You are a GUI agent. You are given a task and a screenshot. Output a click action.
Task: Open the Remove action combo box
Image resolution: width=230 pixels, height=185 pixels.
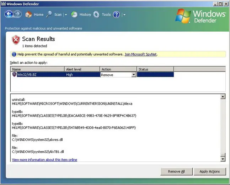118,75
